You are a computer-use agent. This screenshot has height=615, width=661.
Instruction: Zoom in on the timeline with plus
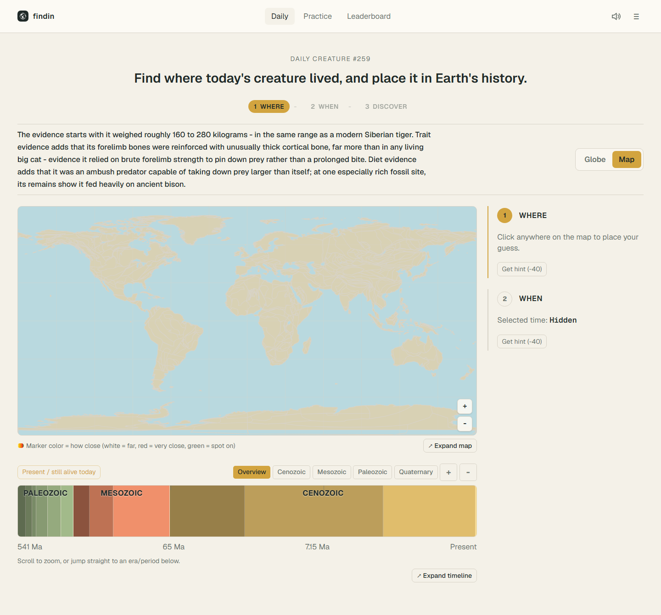[448, 472]
